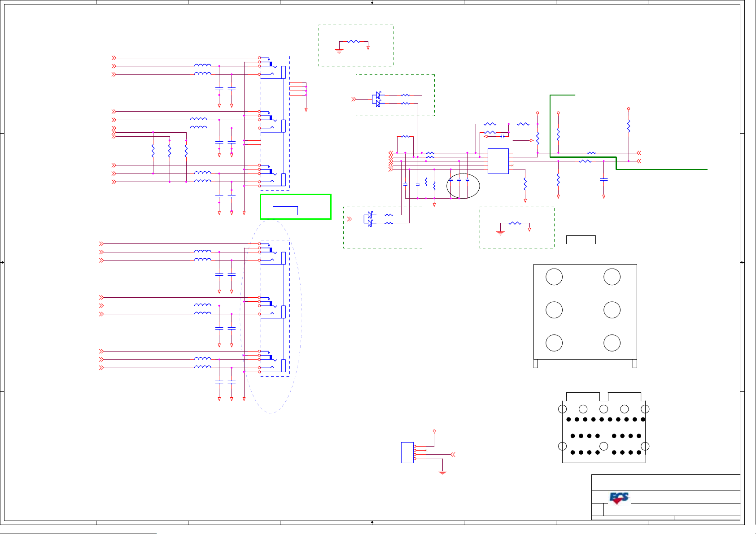Click the blue IC rectangle in the central circuit
This screenshot has height=534, width=756.
498,161
